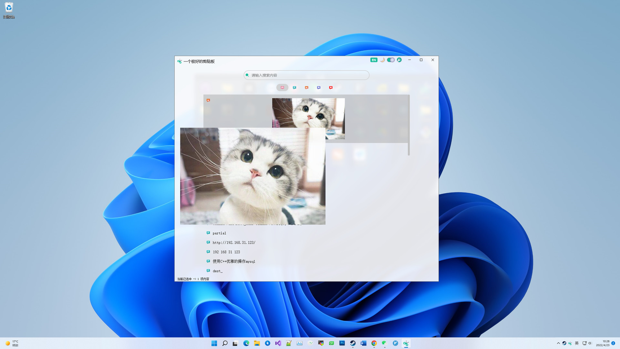620x349 pixels.
Task: Open Visual Studio from the taskbar
Action: coord(278,343)
